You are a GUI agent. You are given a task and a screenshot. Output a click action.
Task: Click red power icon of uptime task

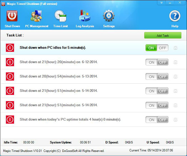(x=10, y=119)
